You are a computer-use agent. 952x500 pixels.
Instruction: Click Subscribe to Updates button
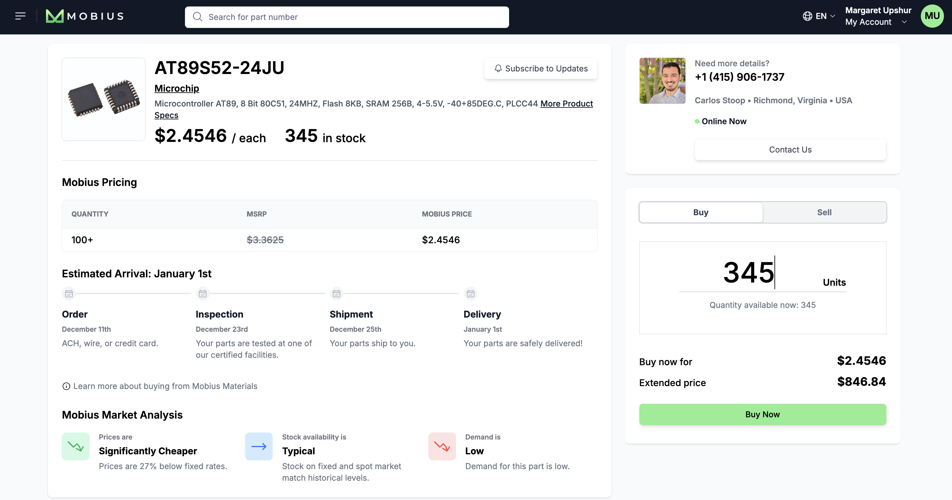[541, 69]
